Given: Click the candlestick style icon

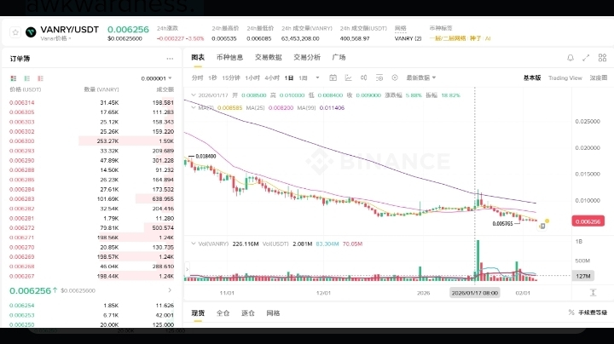Looking at the screenshot, I should point(364,77).
